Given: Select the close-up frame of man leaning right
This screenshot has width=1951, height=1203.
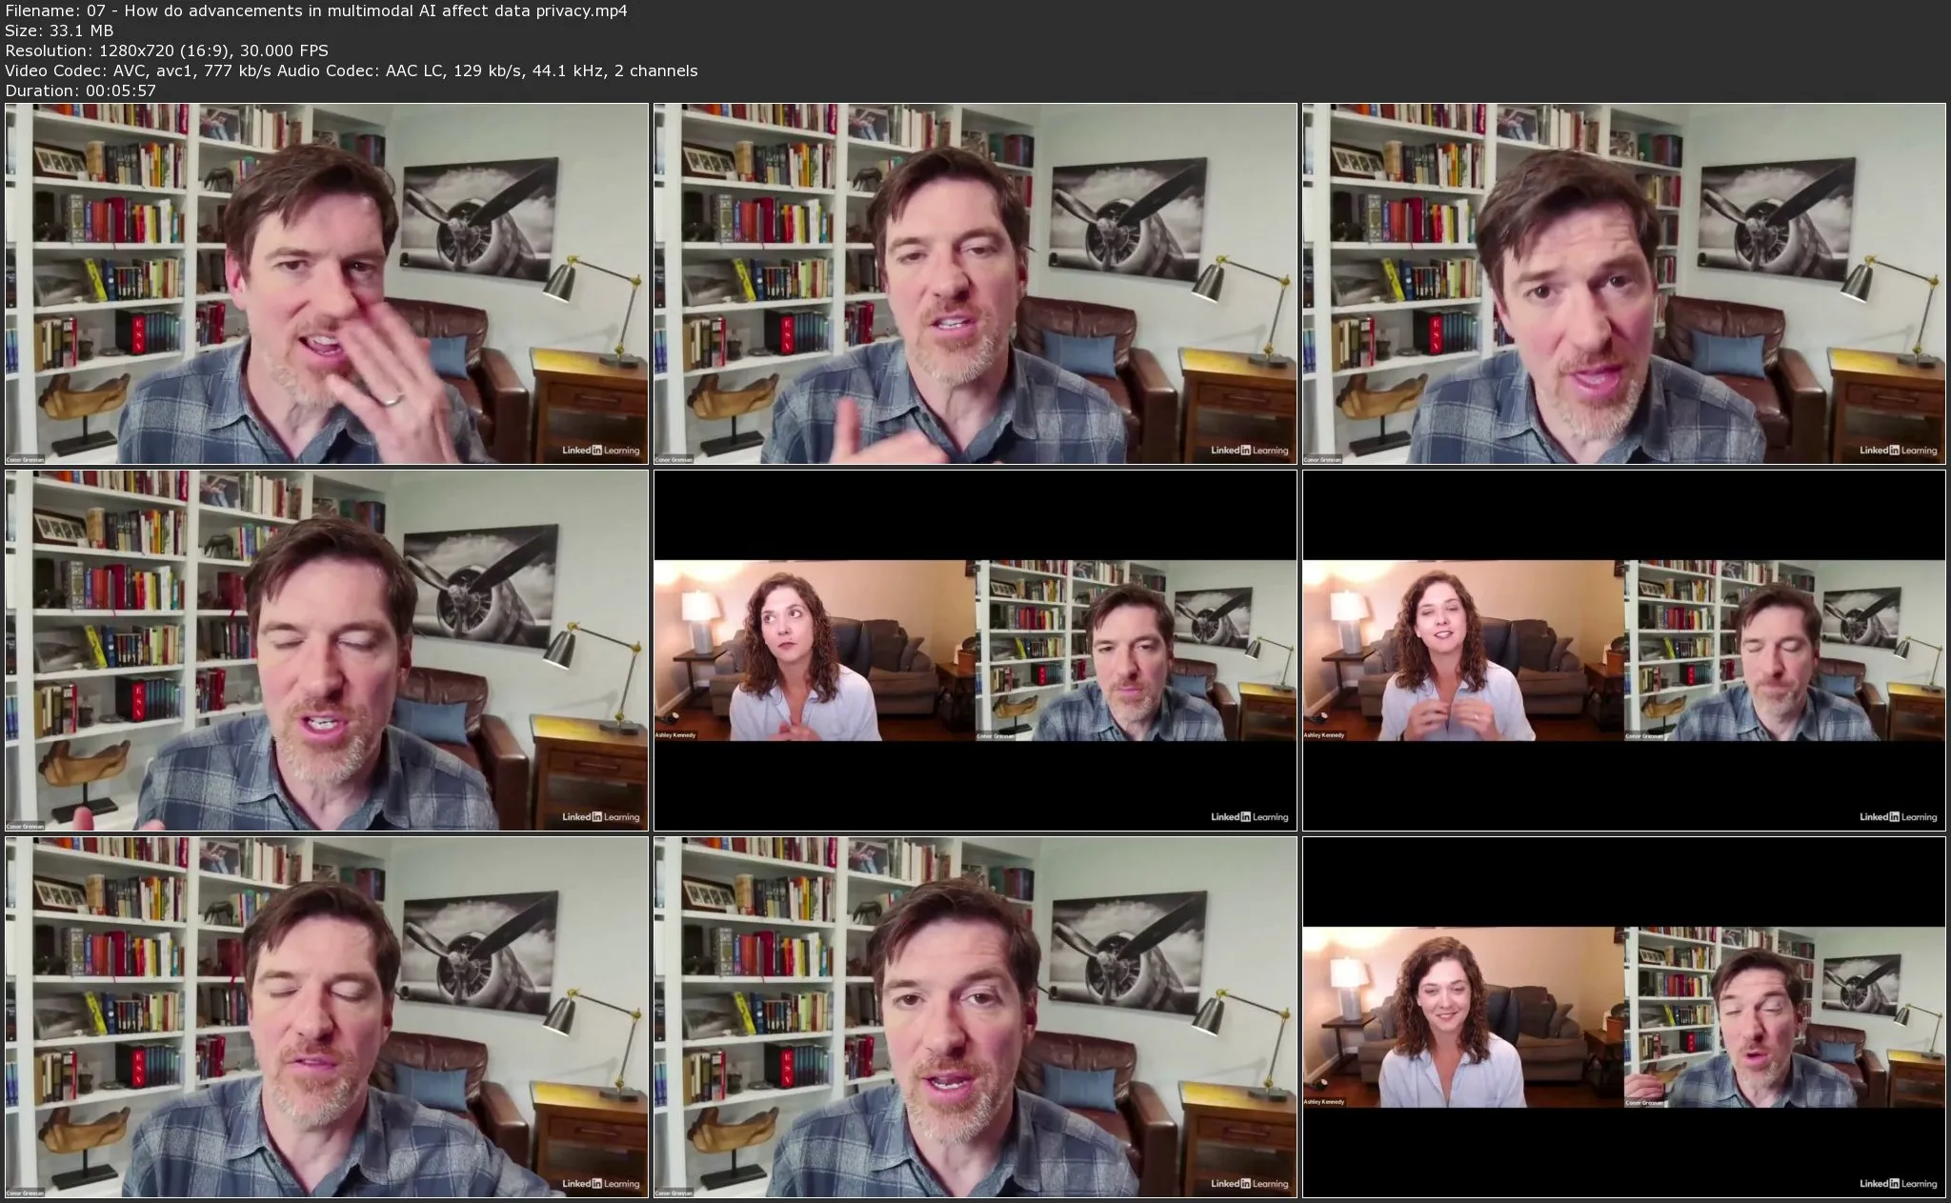Looking at the screenshot, I should (x=1623, y=283).
